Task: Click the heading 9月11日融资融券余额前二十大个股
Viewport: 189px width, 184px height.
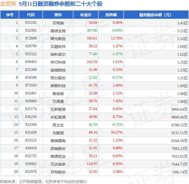Action: 61,4
